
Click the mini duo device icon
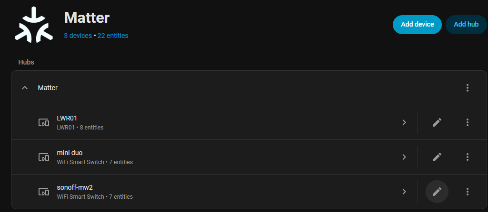(x=44, y=157)
